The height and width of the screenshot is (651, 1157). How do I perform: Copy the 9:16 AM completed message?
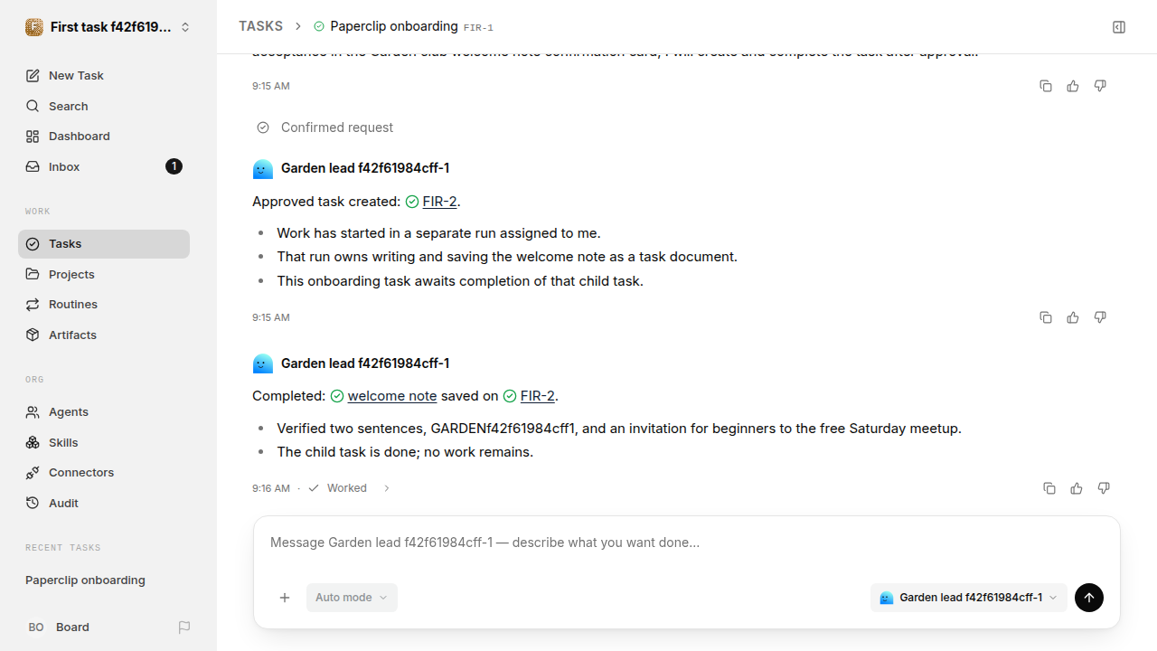pyautogui.click(x=1049, y=488)
